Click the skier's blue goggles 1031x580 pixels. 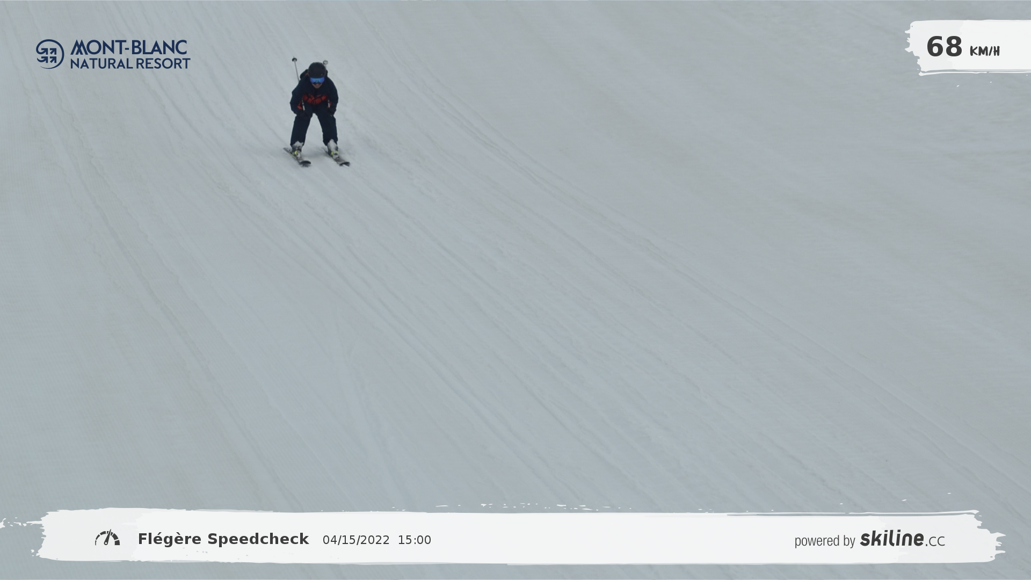[317, 80]
